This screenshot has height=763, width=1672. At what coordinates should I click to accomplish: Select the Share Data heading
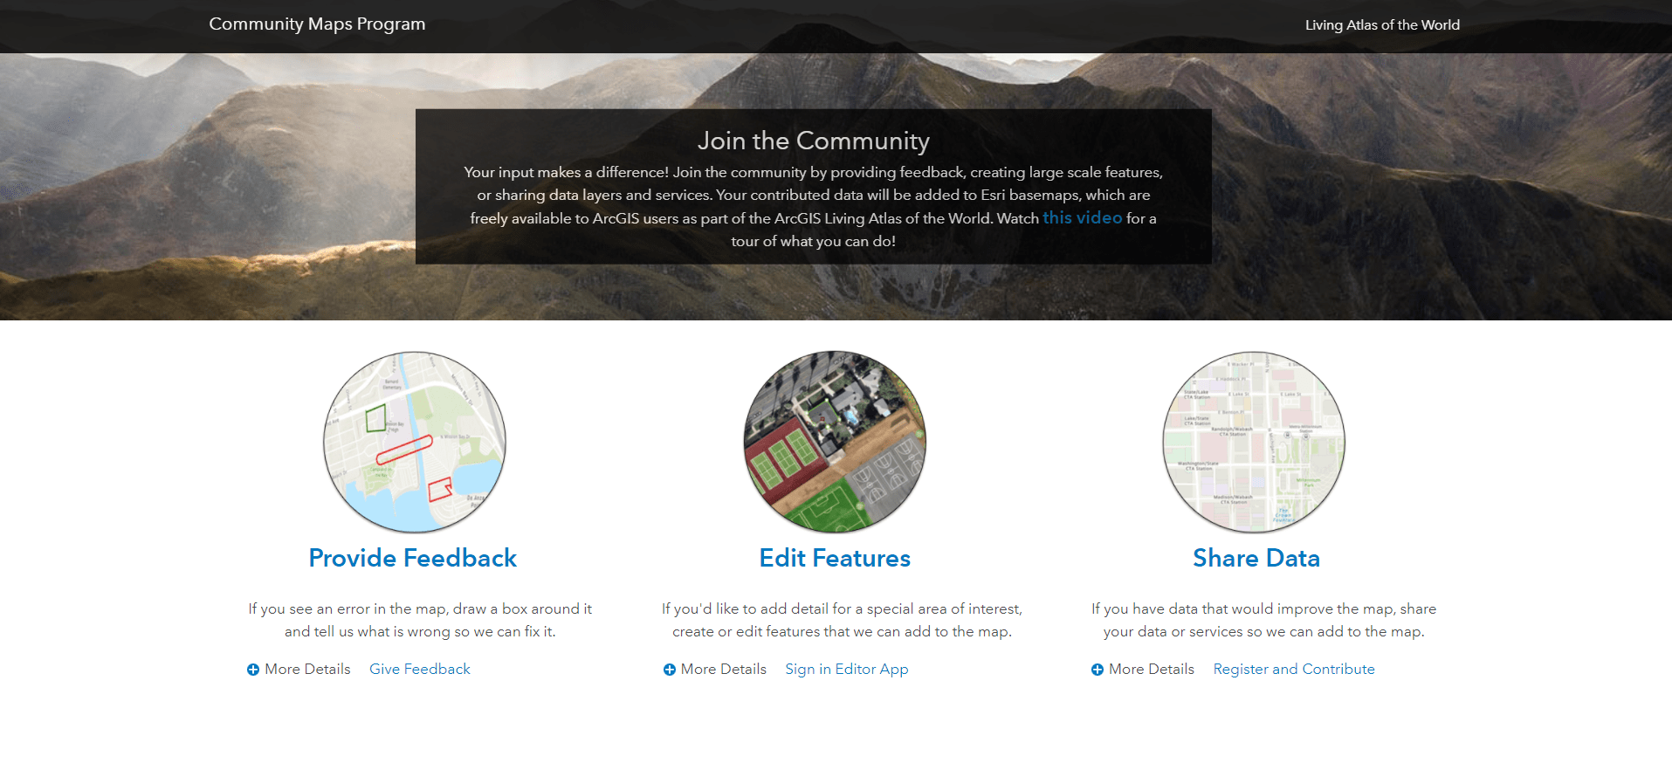coord(1256,558)
